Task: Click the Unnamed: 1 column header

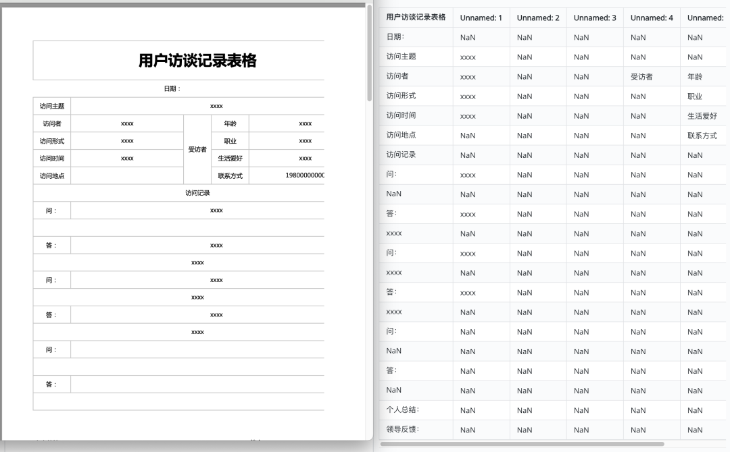Action: (x=481, y=18)
